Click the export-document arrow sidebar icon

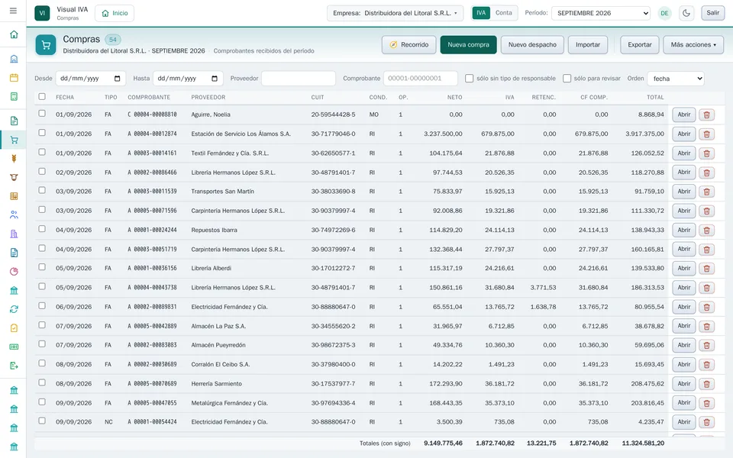tap(14, 366)
